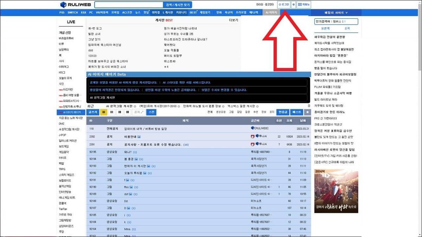This screenshot has width=422, height=237.
Task: Switch to the four-square gallery view icon
Action: (x=128, y=112)
